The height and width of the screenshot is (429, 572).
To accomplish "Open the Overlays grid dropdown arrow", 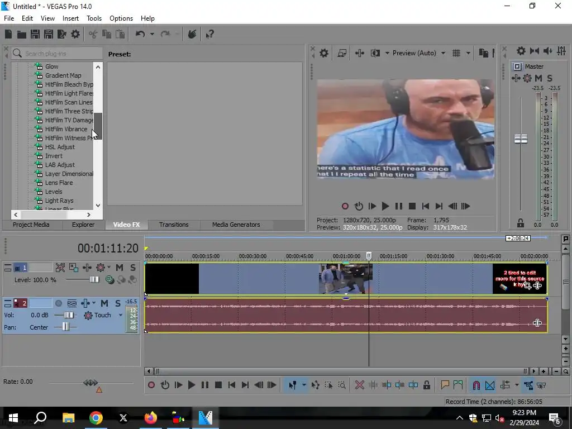I will point(468,53).
